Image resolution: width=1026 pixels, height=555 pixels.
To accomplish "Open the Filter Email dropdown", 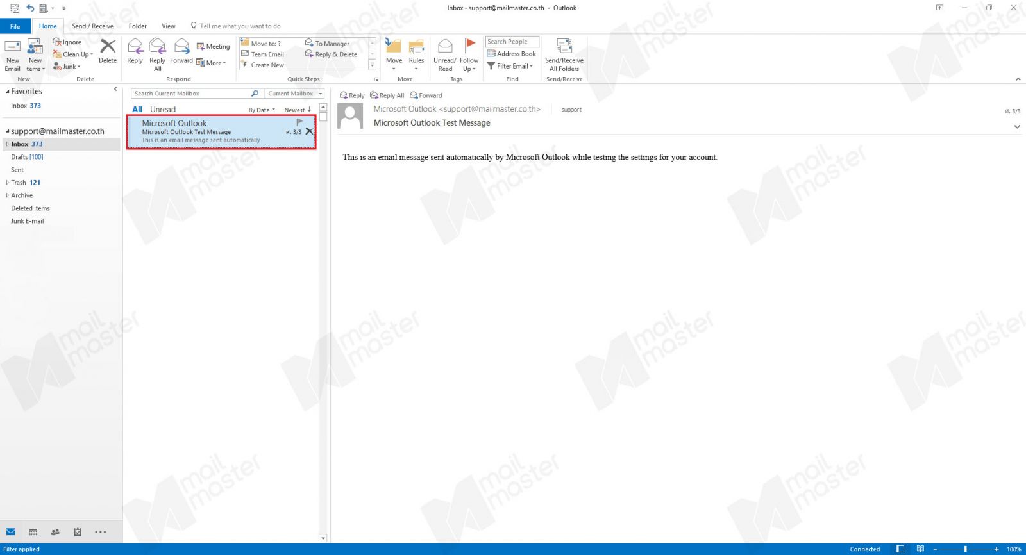I will tap(510, 66).
